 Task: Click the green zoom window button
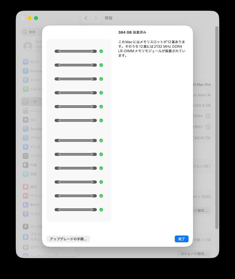(36, 18)
